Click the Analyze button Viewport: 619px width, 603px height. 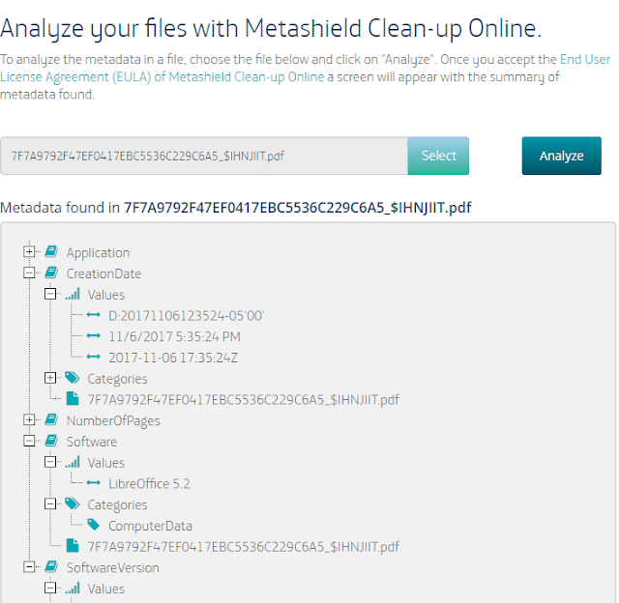pos(561,156)
